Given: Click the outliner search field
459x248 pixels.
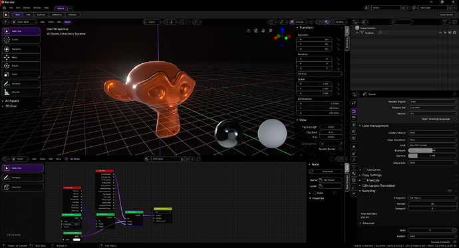Looking at the screenshot, I should point(402,22).
